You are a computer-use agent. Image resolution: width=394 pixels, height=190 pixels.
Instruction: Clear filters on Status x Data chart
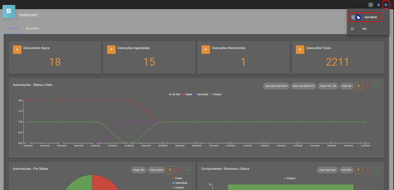[367, 86]
